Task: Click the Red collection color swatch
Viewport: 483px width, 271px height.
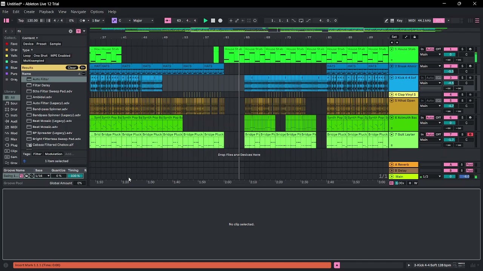Action: [7, 44]
